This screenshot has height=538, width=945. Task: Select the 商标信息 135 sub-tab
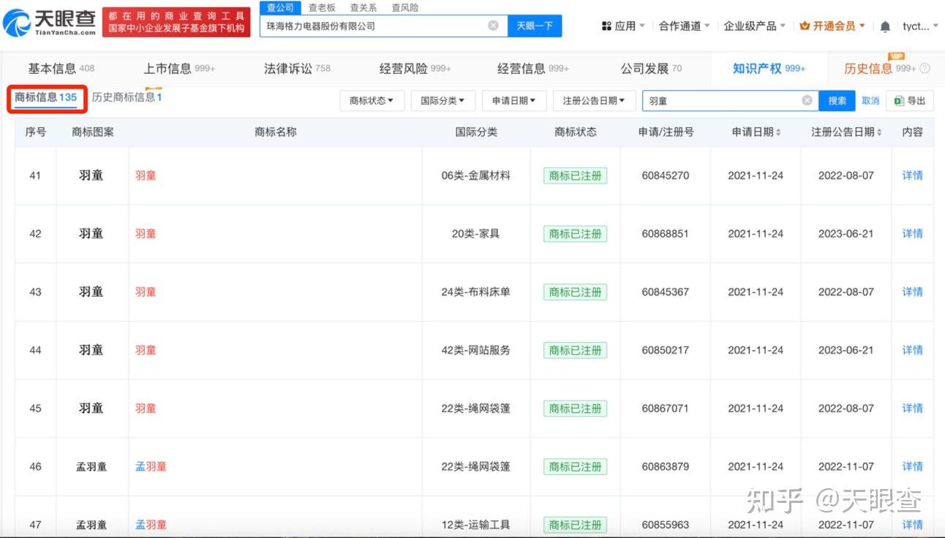46,97
